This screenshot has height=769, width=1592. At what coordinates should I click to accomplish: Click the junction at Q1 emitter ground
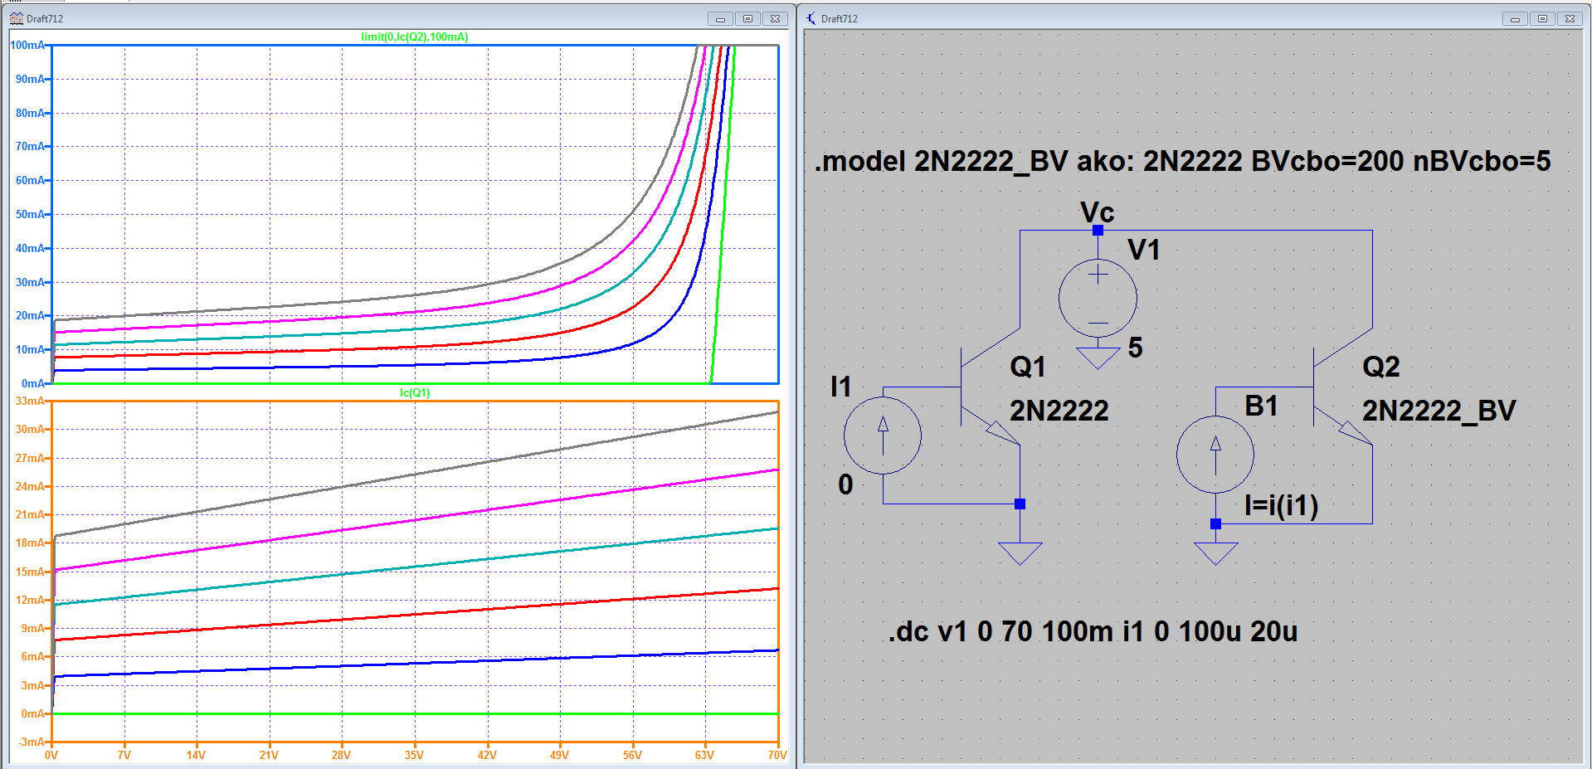pyautogui.click(x=1020, y=504)
